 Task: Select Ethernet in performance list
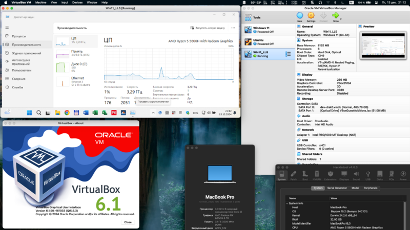point(76,81)
